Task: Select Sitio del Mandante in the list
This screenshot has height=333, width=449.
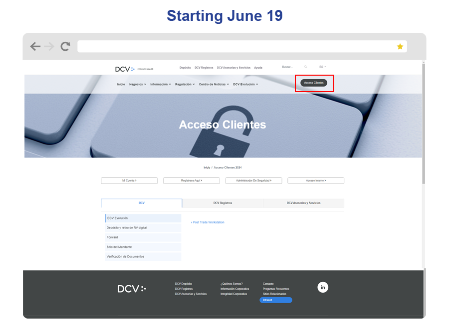Action: coord(143,247)
